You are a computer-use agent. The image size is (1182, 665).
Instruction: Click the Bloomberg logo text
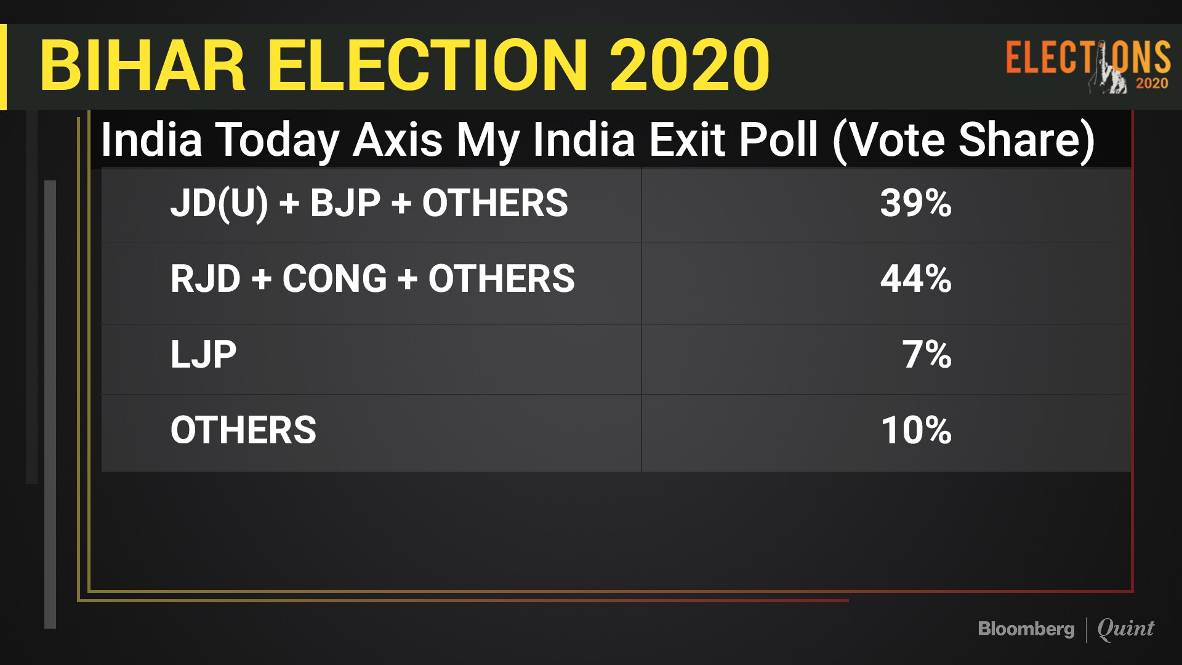(1026, 629)
